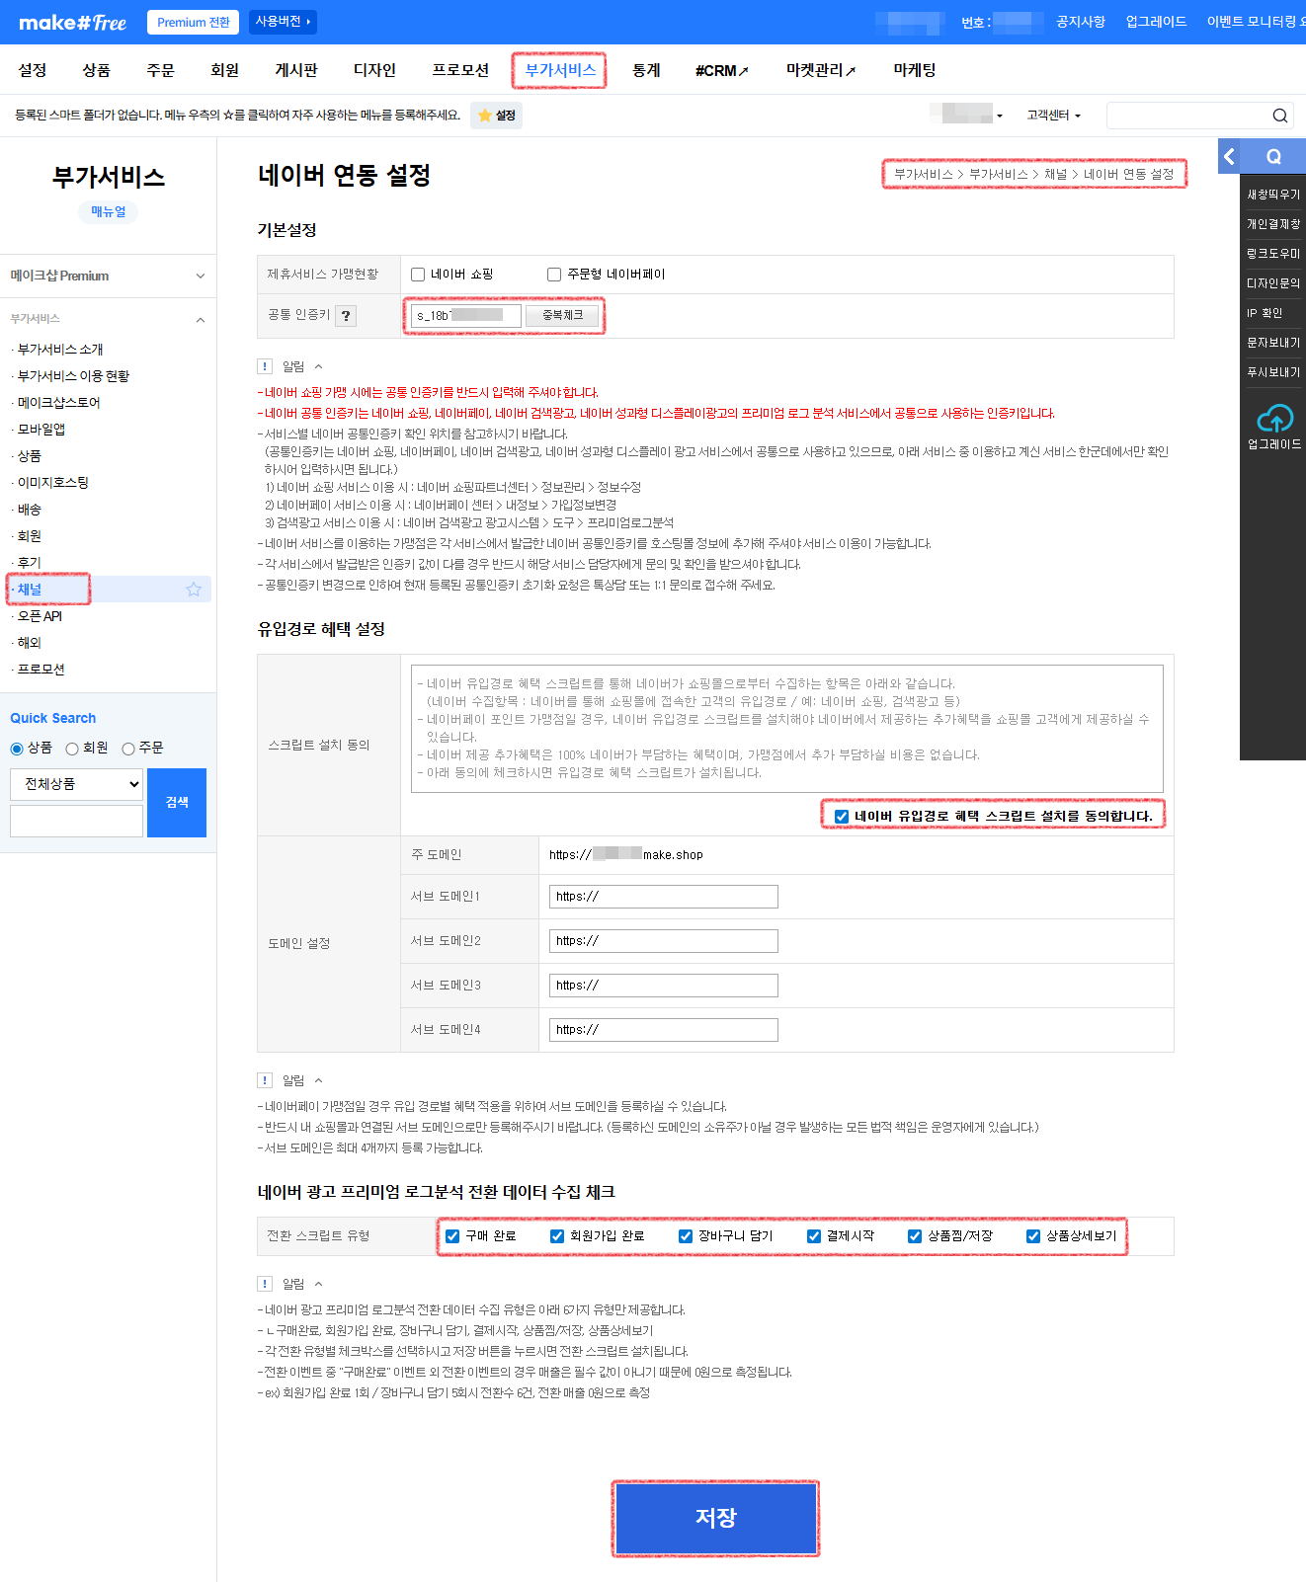Collapse the 알림 section under 기본설정
The image size is (1306, 1582).
pos(318,366)
